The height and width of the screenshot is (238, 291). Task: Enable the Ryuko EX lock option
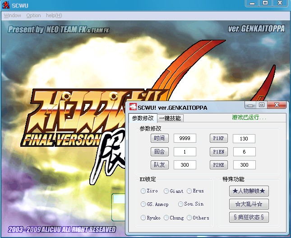click(143, 218)
